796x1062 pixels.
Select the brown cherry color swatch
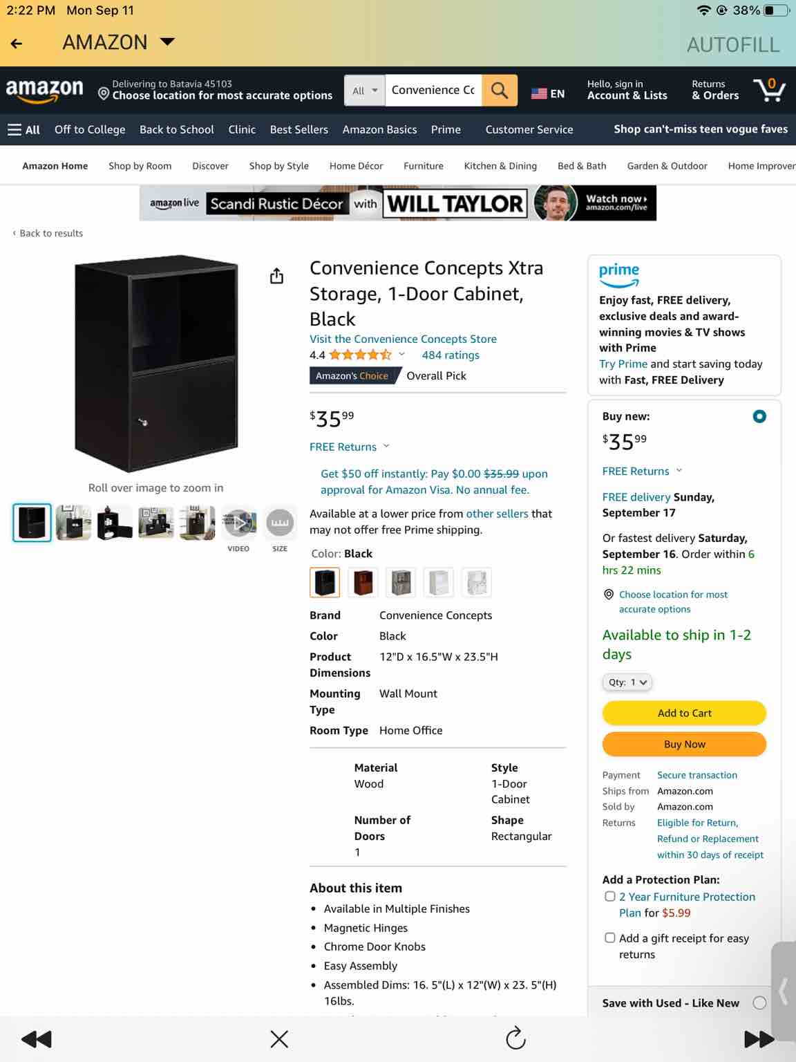363,582
